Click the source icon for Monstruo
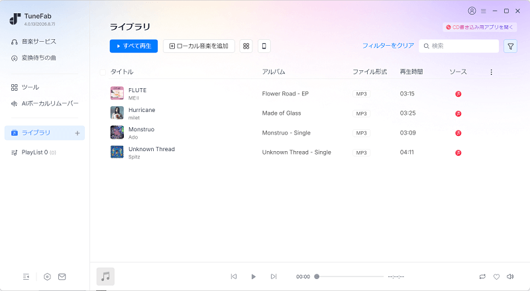Viewport: 530px width, 291px height. click(458, 133)
